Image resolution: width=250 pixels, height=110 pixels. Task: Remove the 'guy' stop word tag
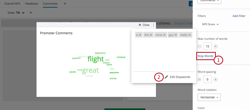tap(176, 35)
